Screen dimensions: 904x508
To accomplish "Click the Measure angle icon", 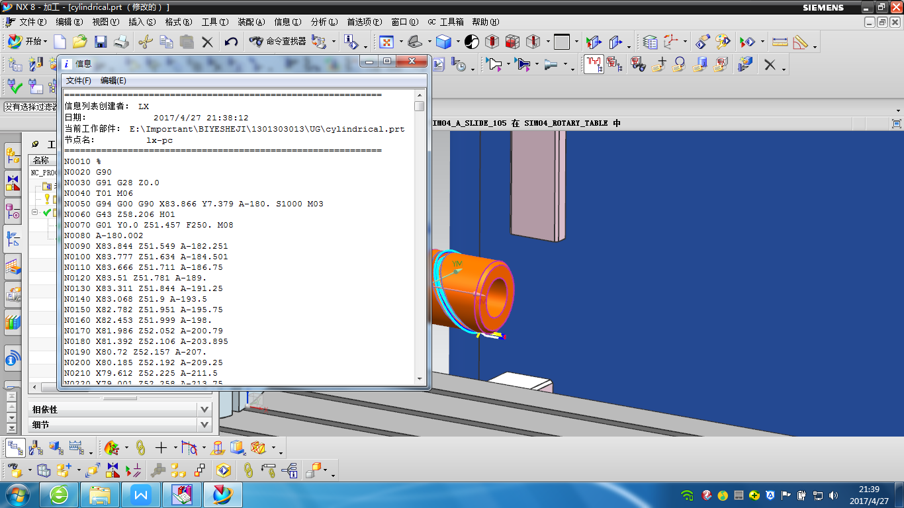I will 800,42.
